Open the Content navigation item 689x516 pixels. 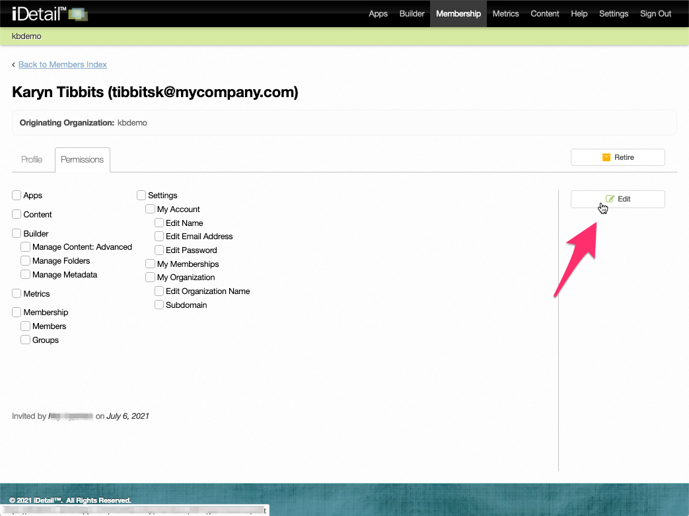click(544, 14)
